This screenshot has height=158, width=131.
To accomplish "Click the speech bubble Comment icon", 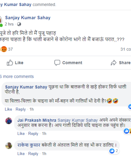I will (x=57, y=62).
